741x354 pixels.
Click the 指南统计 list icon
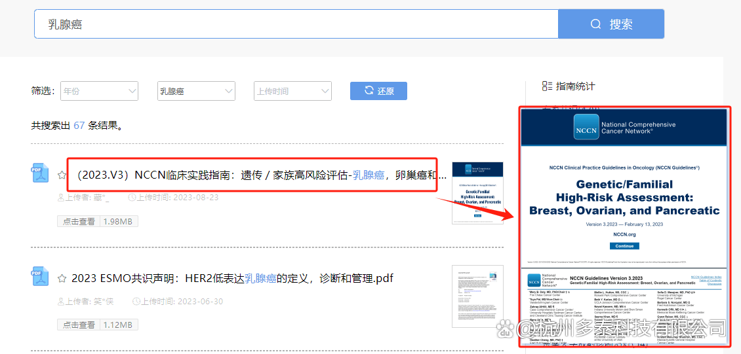click(x=547, y=86)
